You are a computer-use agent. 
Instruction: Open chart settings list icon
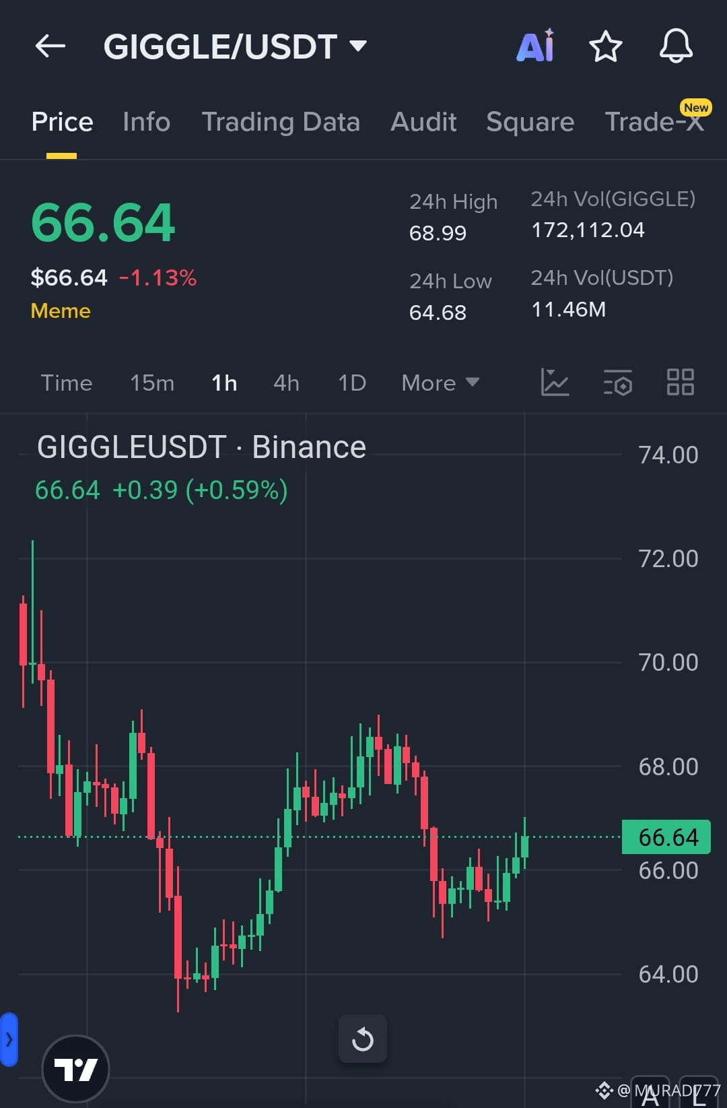618,383
